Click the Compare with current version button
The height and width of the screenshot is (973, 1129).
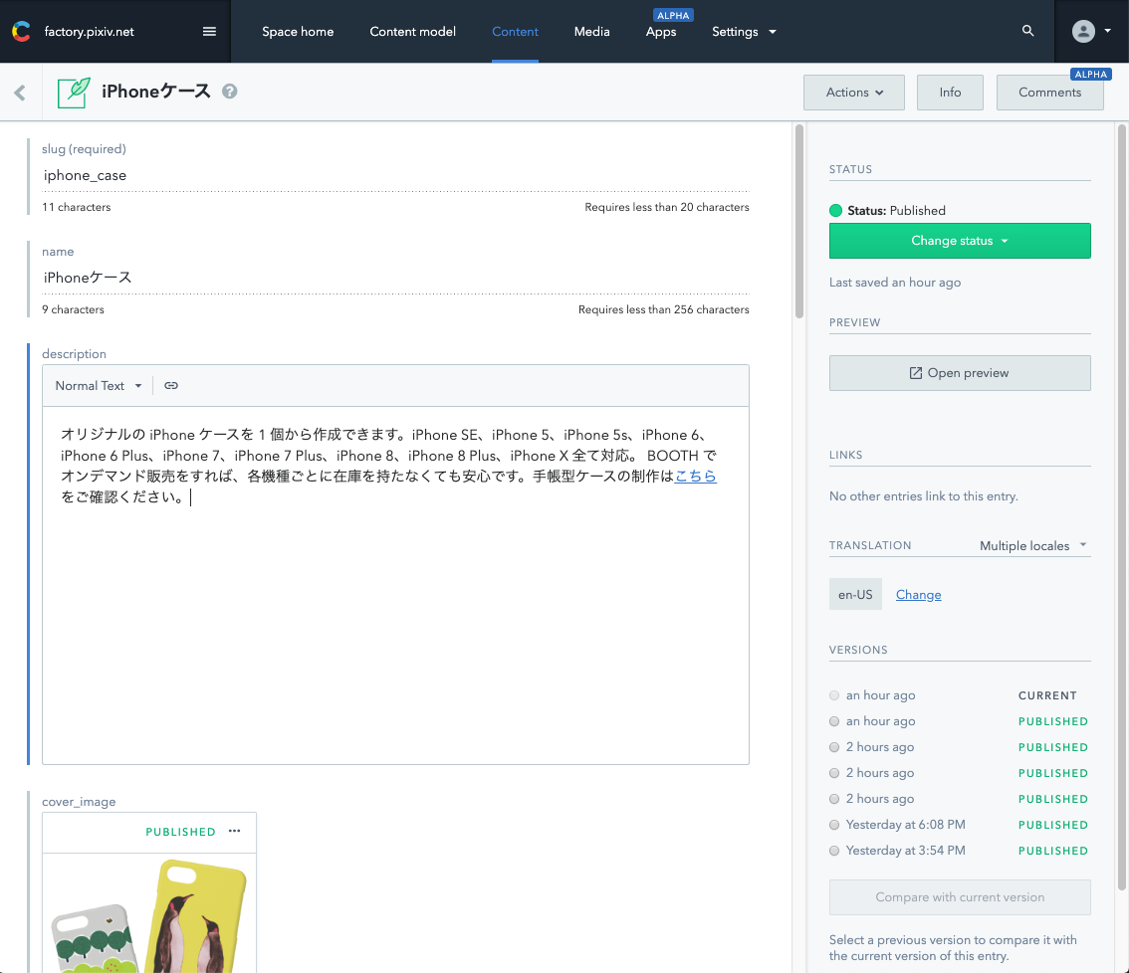tap(960, 897)
